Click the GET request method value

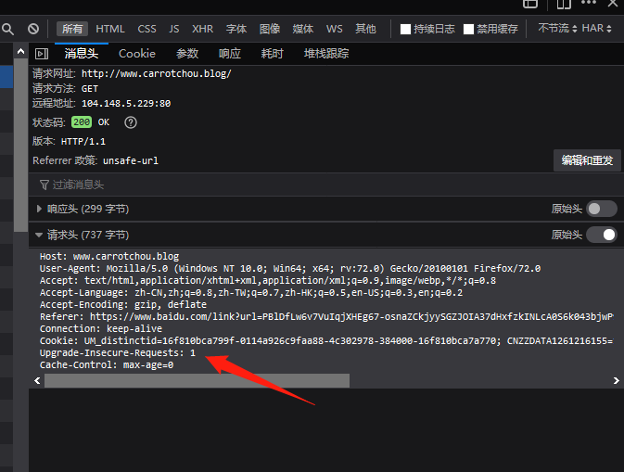point(90,89)
